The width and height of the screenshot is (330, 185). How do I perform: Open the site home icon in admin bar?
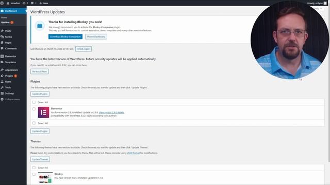(x=8, y=3)
